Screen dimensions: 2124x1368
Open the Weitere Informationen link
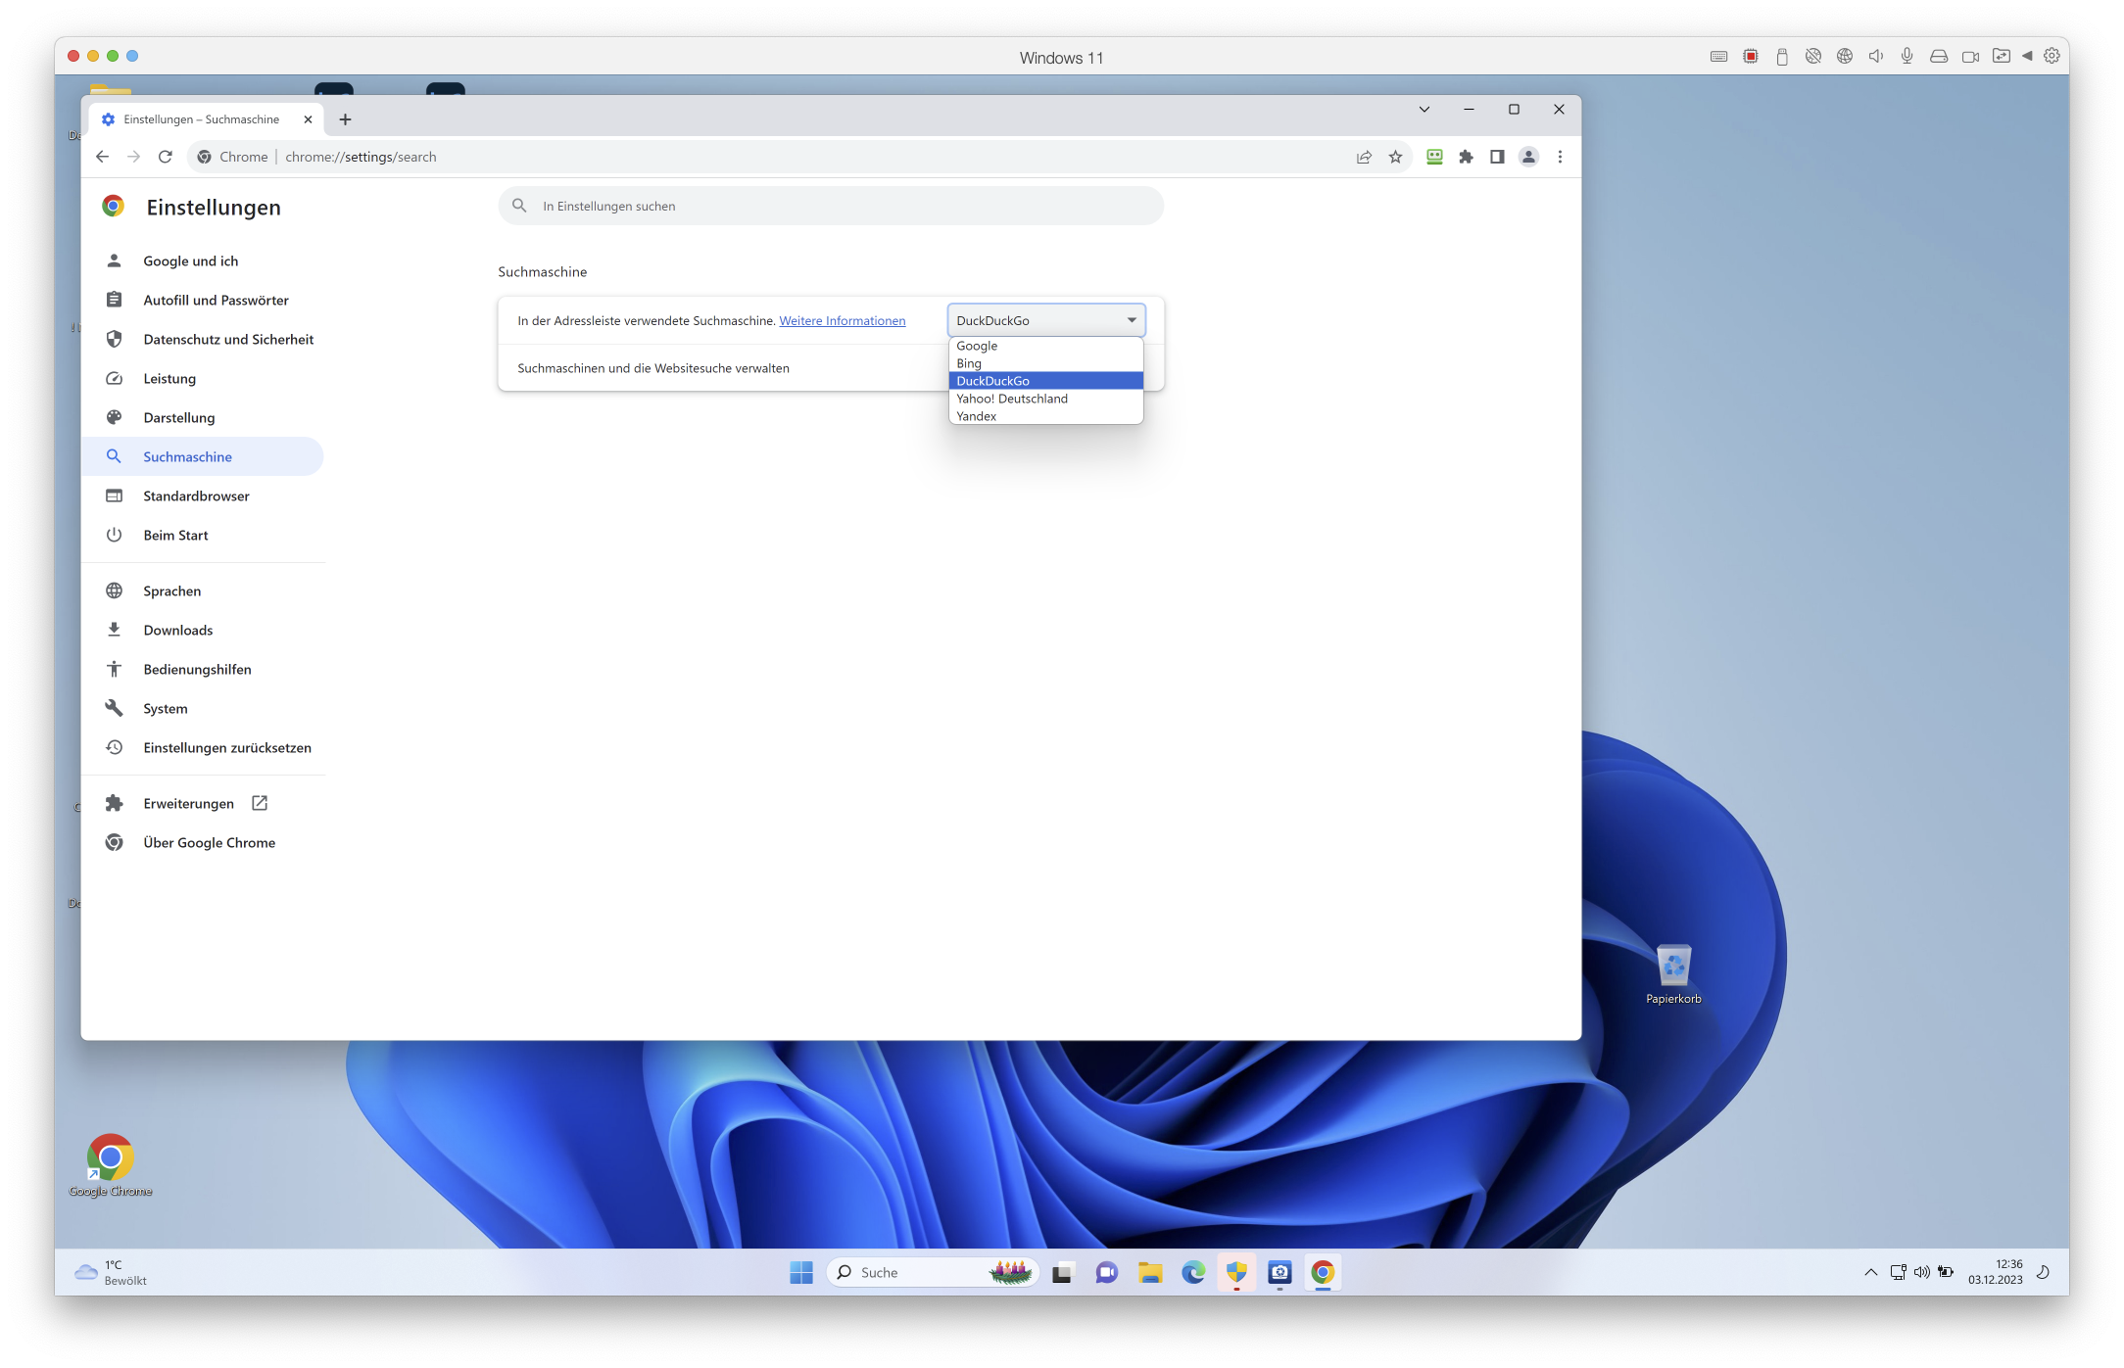843,321
